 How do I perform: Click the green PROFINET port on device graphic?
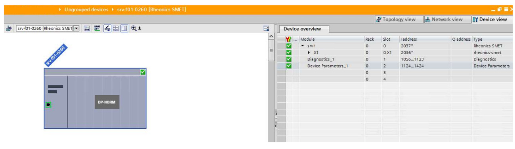48,105
